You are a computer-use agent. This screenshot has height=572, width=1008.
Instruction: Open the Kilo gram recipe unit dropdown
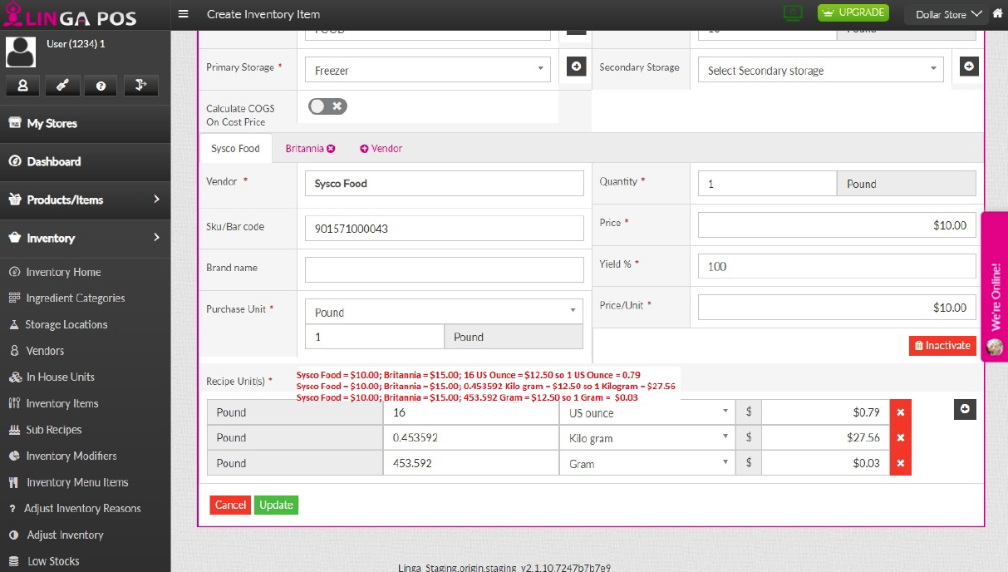(x=647, y=437)
